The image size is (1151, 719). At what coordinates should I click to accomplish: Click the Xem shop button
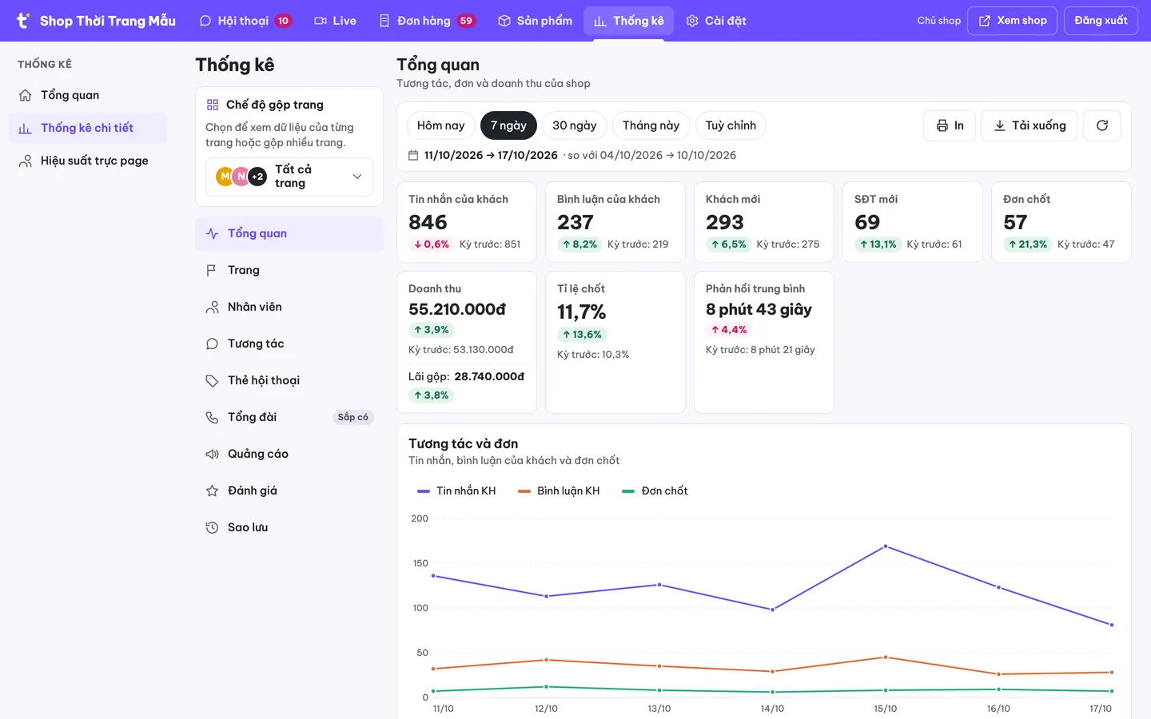pos(1013,21)
